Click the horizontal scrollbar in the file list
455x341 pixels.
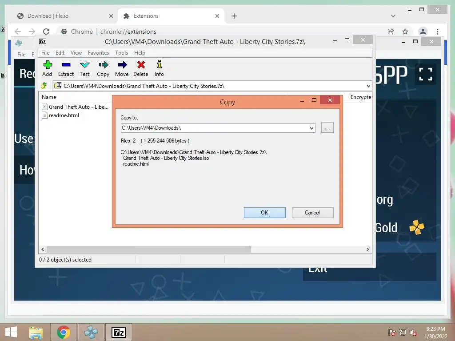(148, 250)
